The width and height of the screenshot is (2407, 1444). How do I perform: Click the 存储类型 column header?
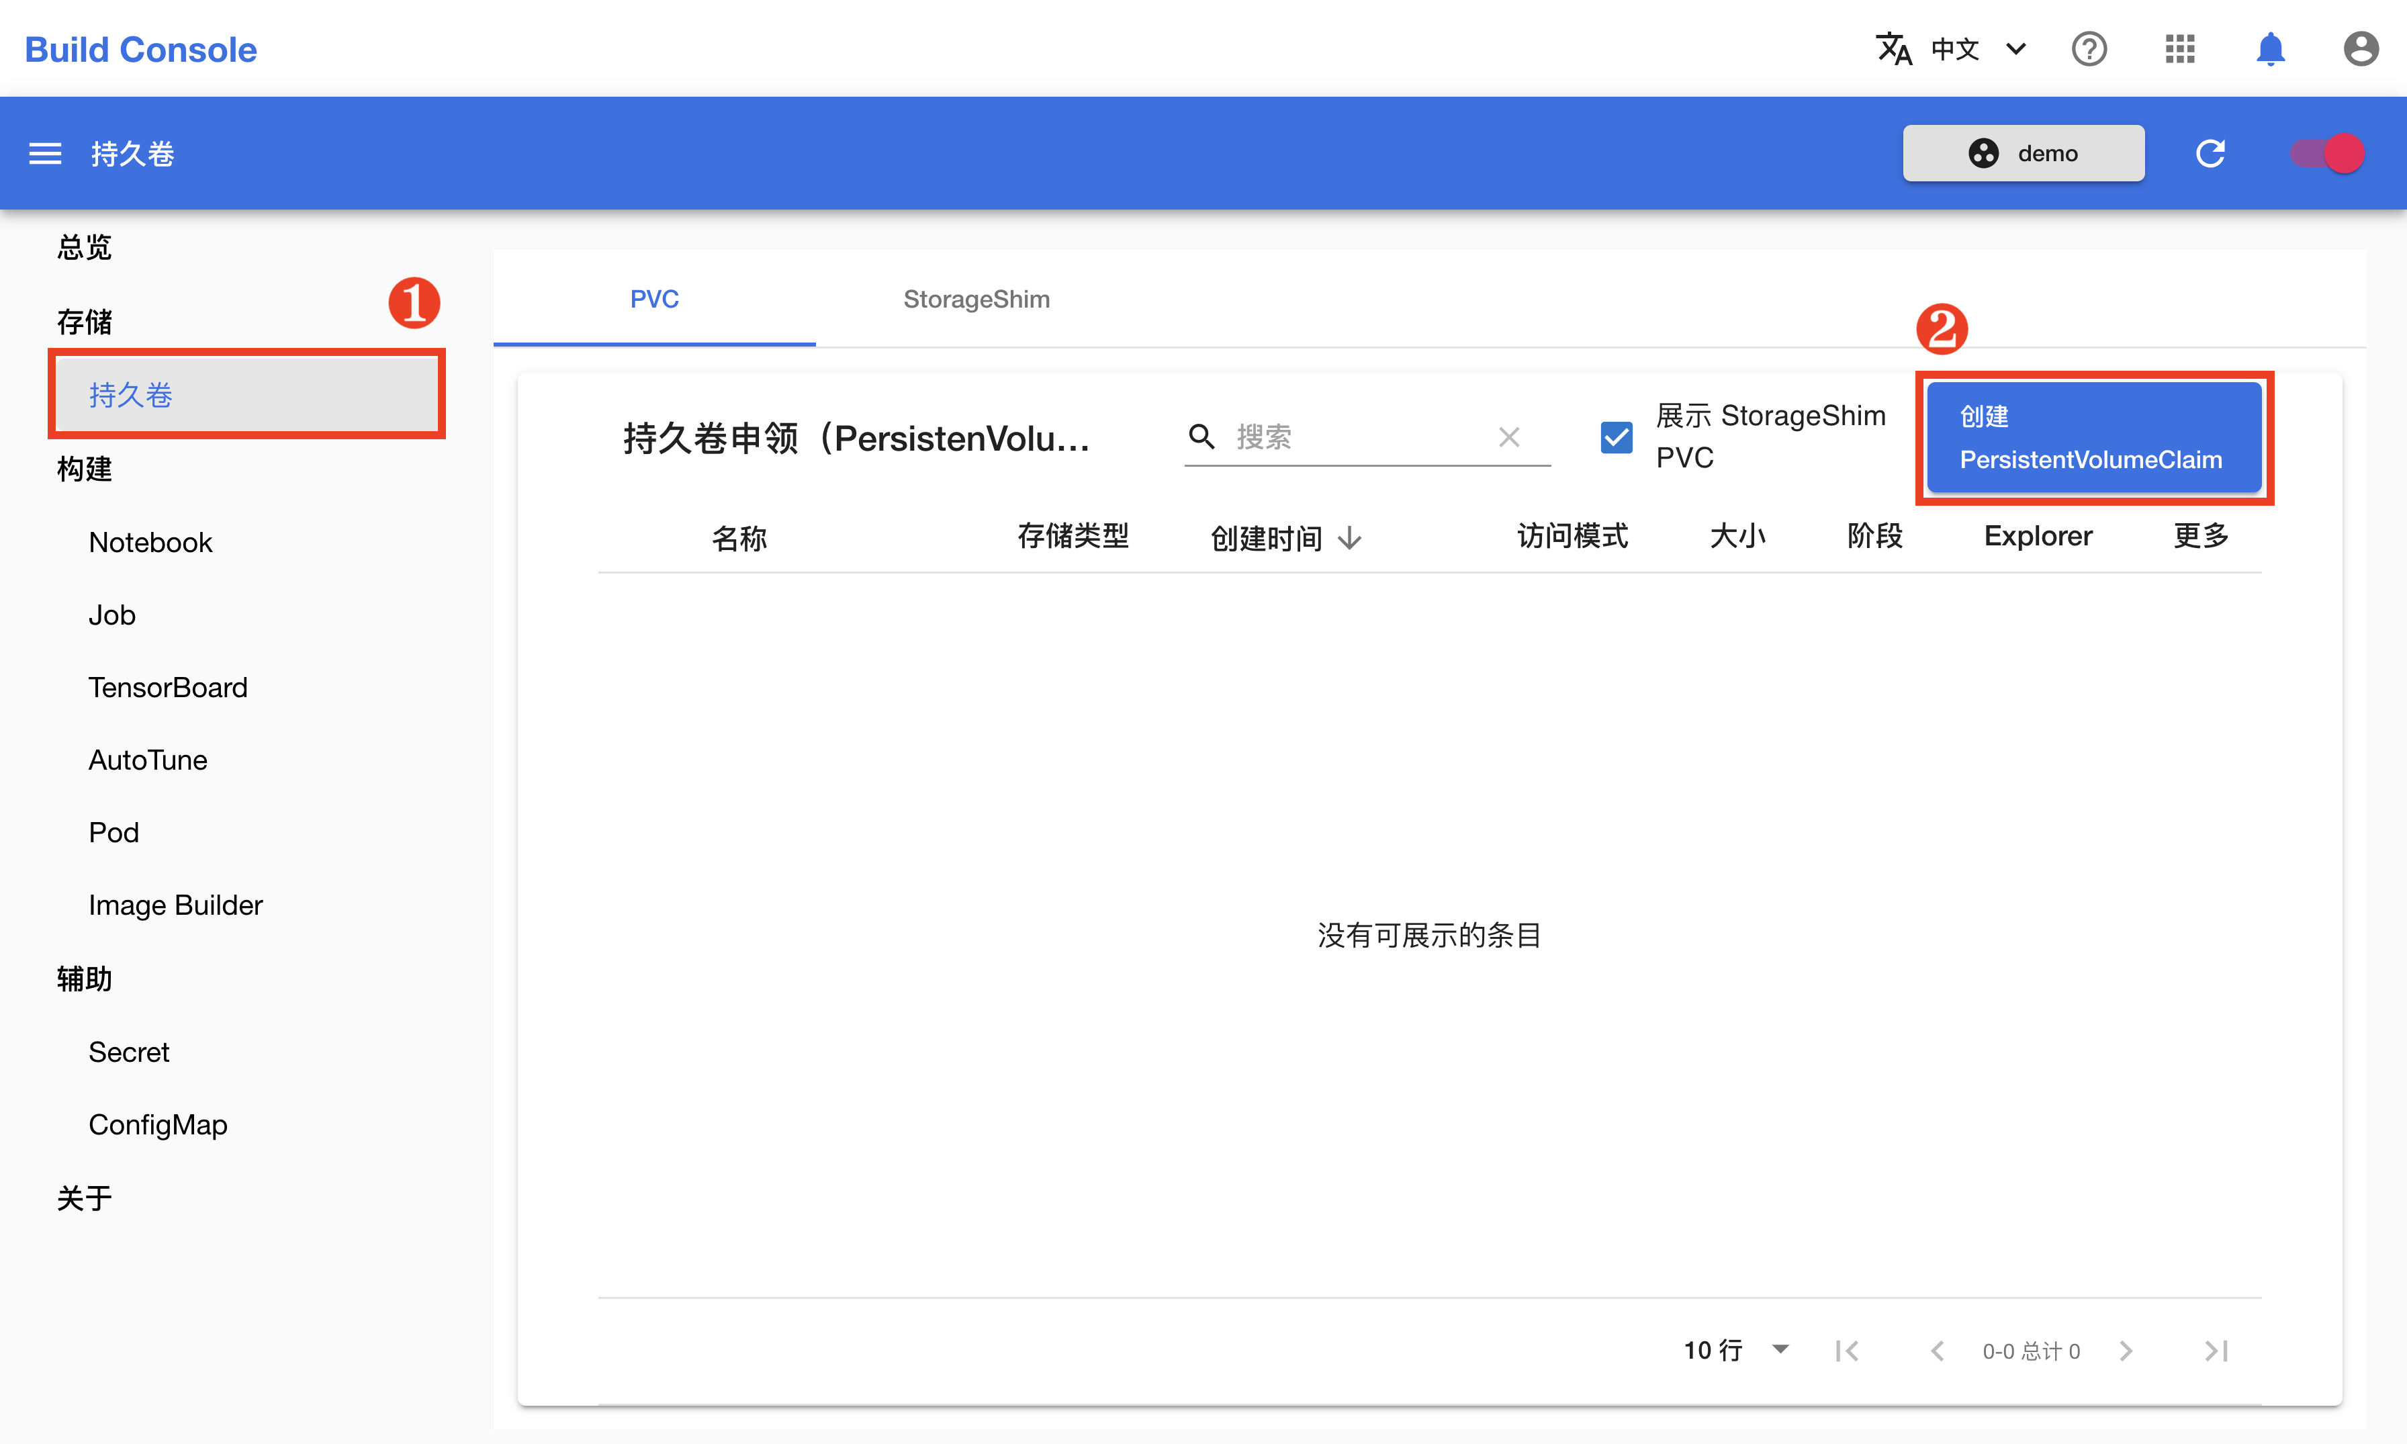click(x=1073, y=535)
